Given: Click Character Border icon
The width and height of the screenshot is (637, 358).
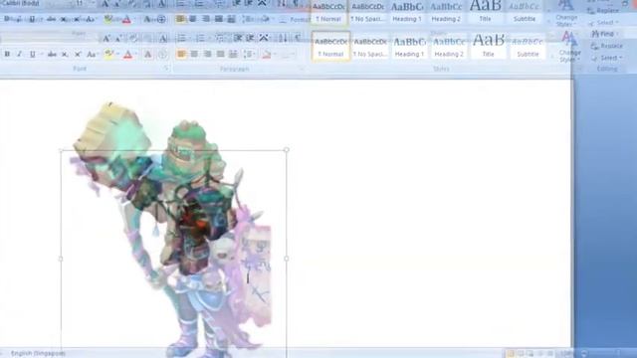Looking at the screenshot, I should pyautogui.click(x=163, y=38).
